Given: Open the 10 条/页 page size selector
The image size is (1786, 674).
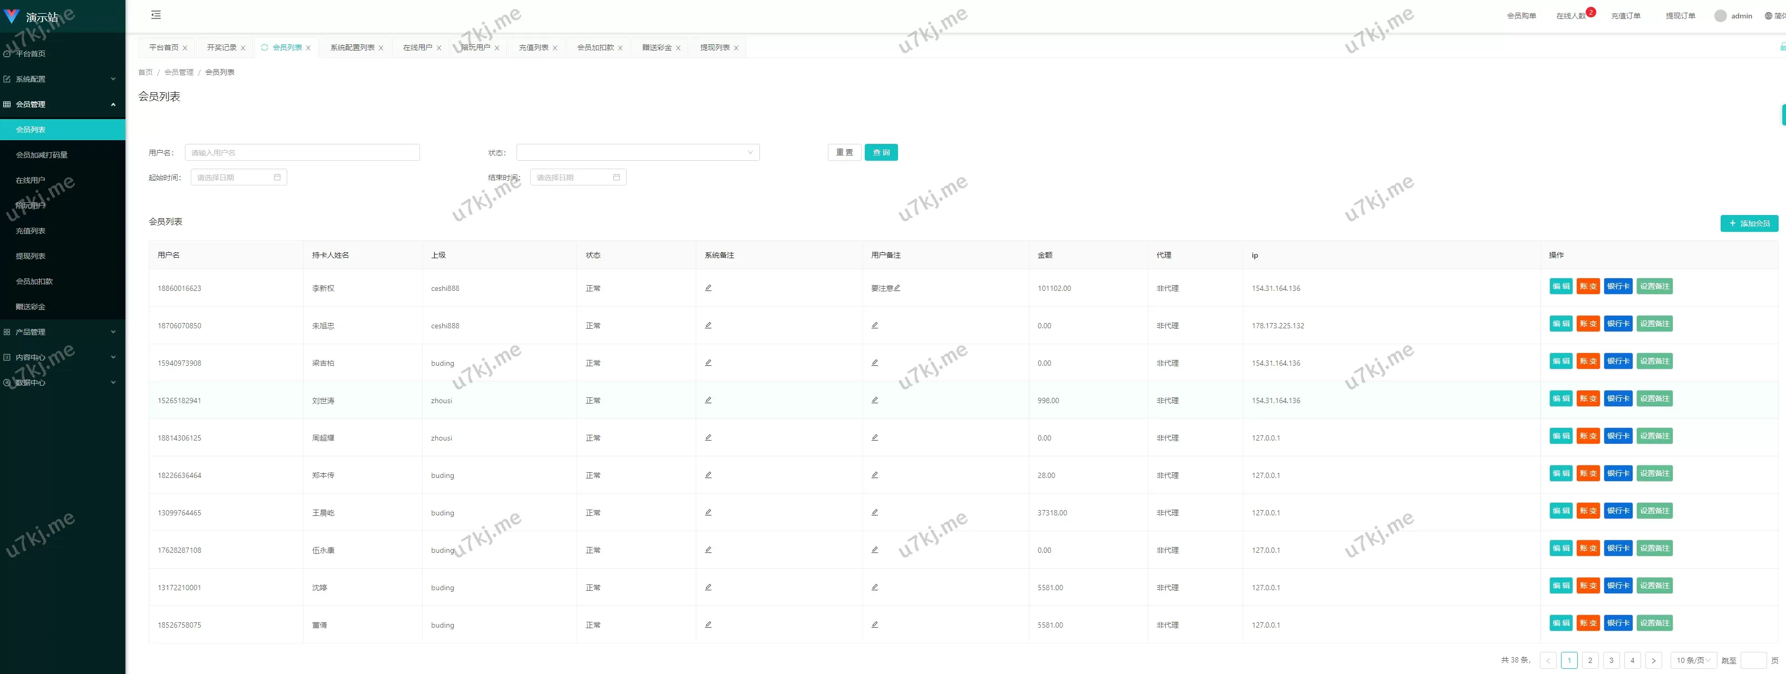Looking at the screenshot, I should (1693, 660).
